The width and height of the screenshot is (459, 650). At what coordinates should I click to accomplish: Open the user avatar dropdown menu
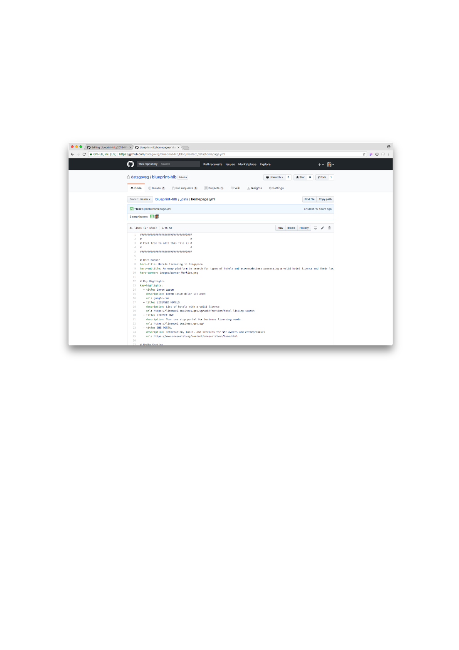330,165
